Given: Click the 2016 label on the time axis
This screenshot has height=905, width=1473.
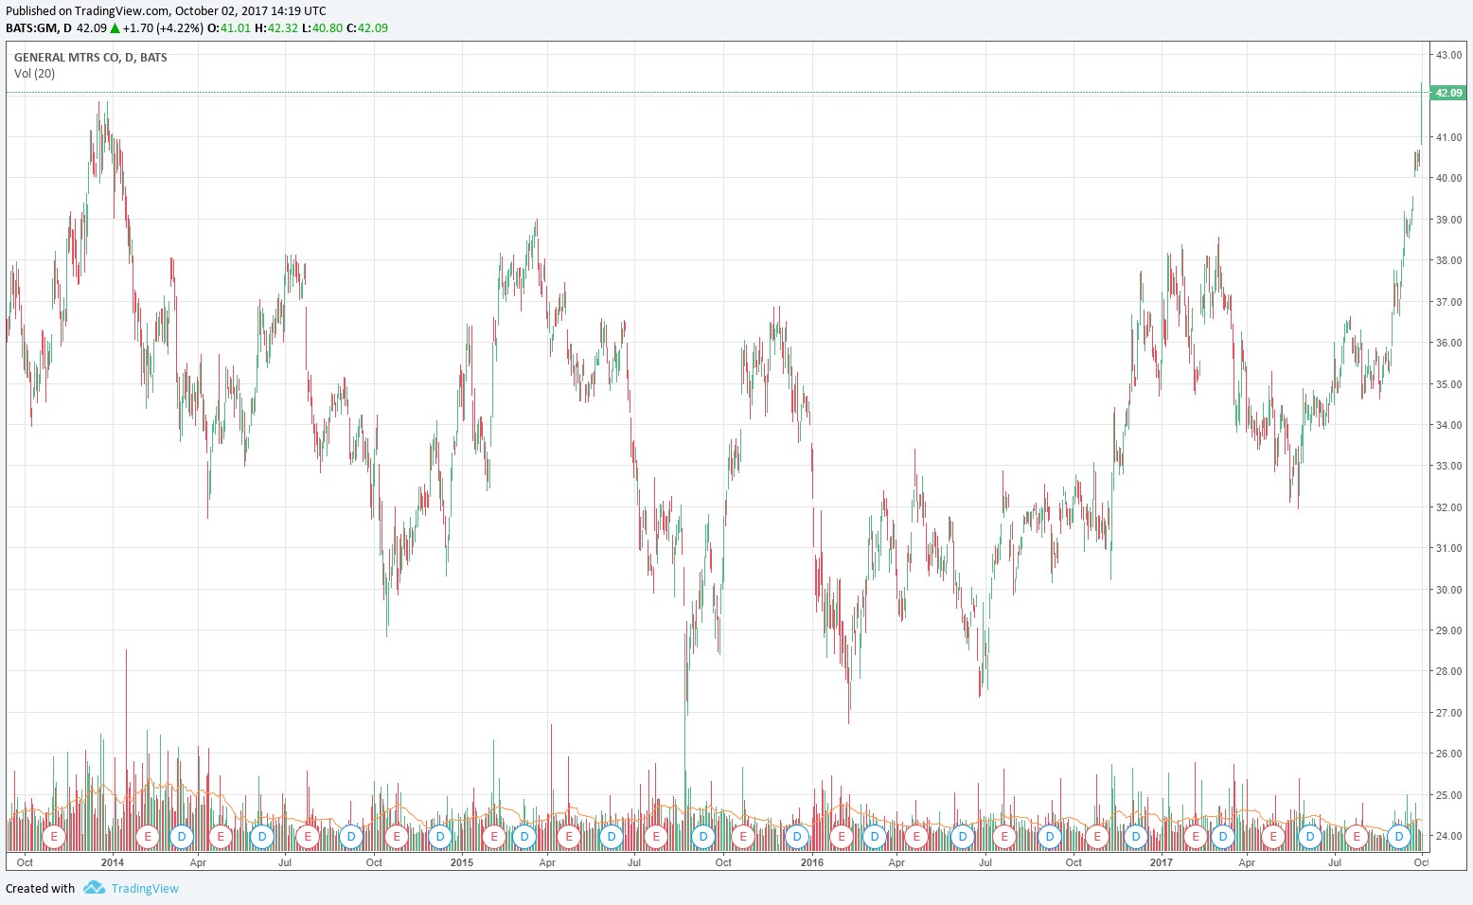Looking at the screenshot, I should coord(811,862).
